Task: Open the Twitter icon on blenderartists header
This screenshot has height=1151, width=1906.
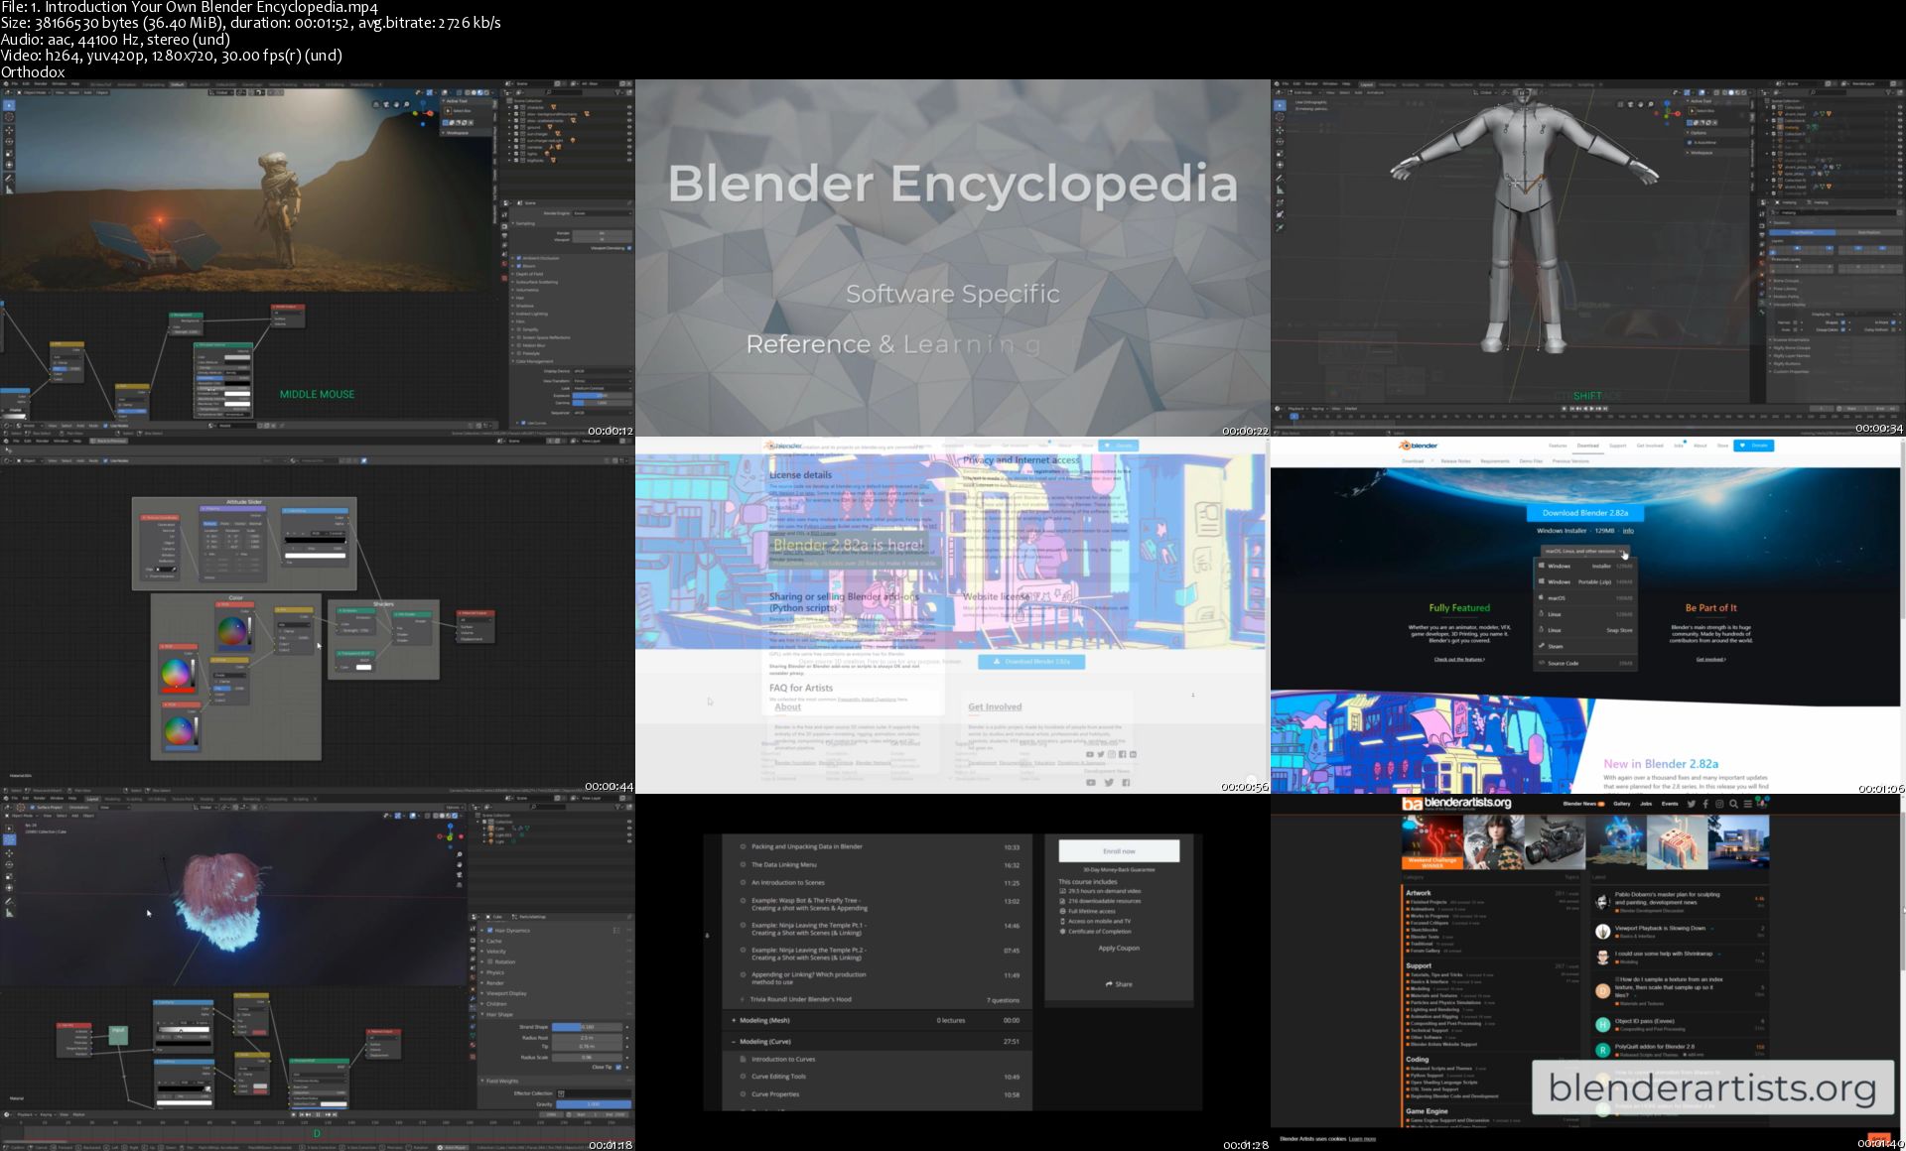Action: pyautogui.click(x=1692, y=804)
